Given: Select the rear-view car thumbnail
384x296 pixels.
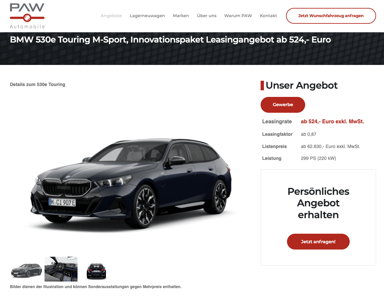Looking at the screenshot, I should coord(96,271).
